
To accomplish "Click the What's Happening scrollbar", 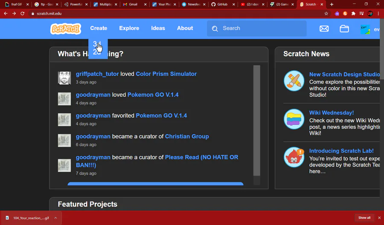I will pos(257,120).
